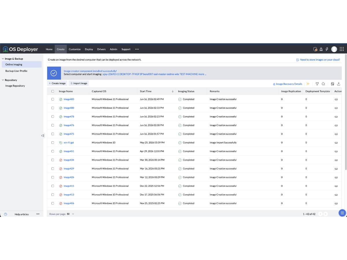Open the lightning bolt quick actions icon
The image size is (347, 260).
coord(327,49)
